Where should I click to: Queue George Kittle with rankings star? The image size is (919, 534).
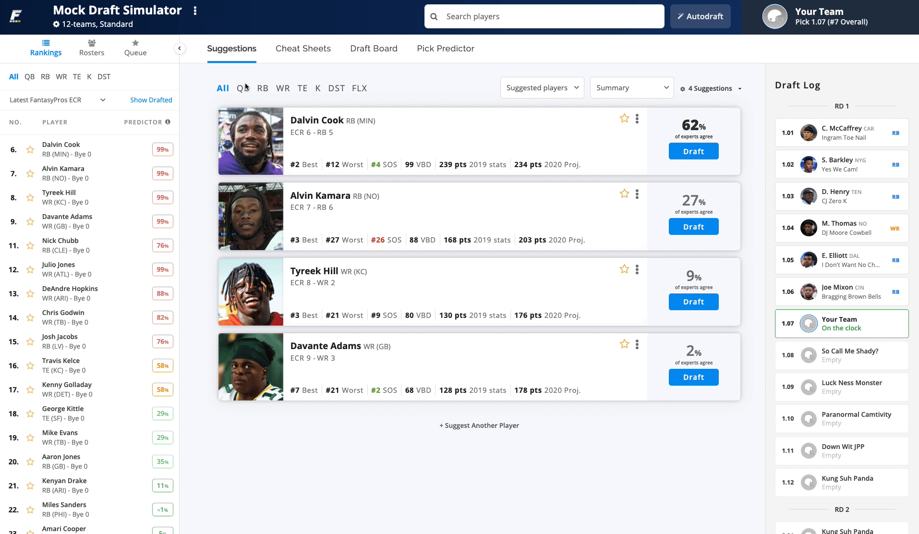point(30,413)
